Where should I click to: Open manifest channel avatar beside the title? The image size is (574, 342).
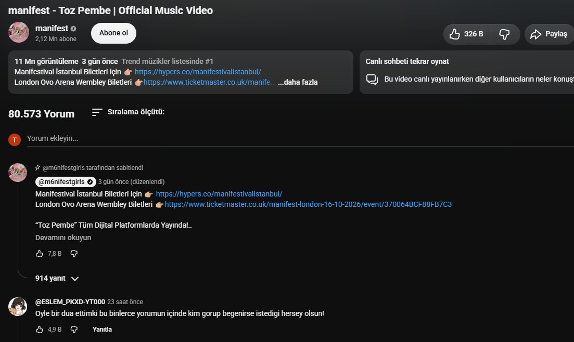[19, 32]
